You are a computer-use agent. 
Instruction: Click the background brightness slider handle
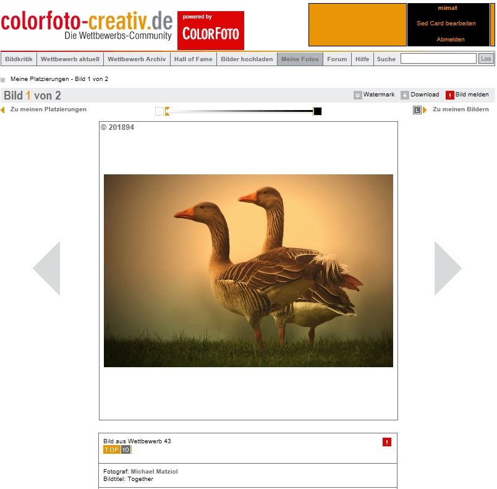click(x=167, y=111)
